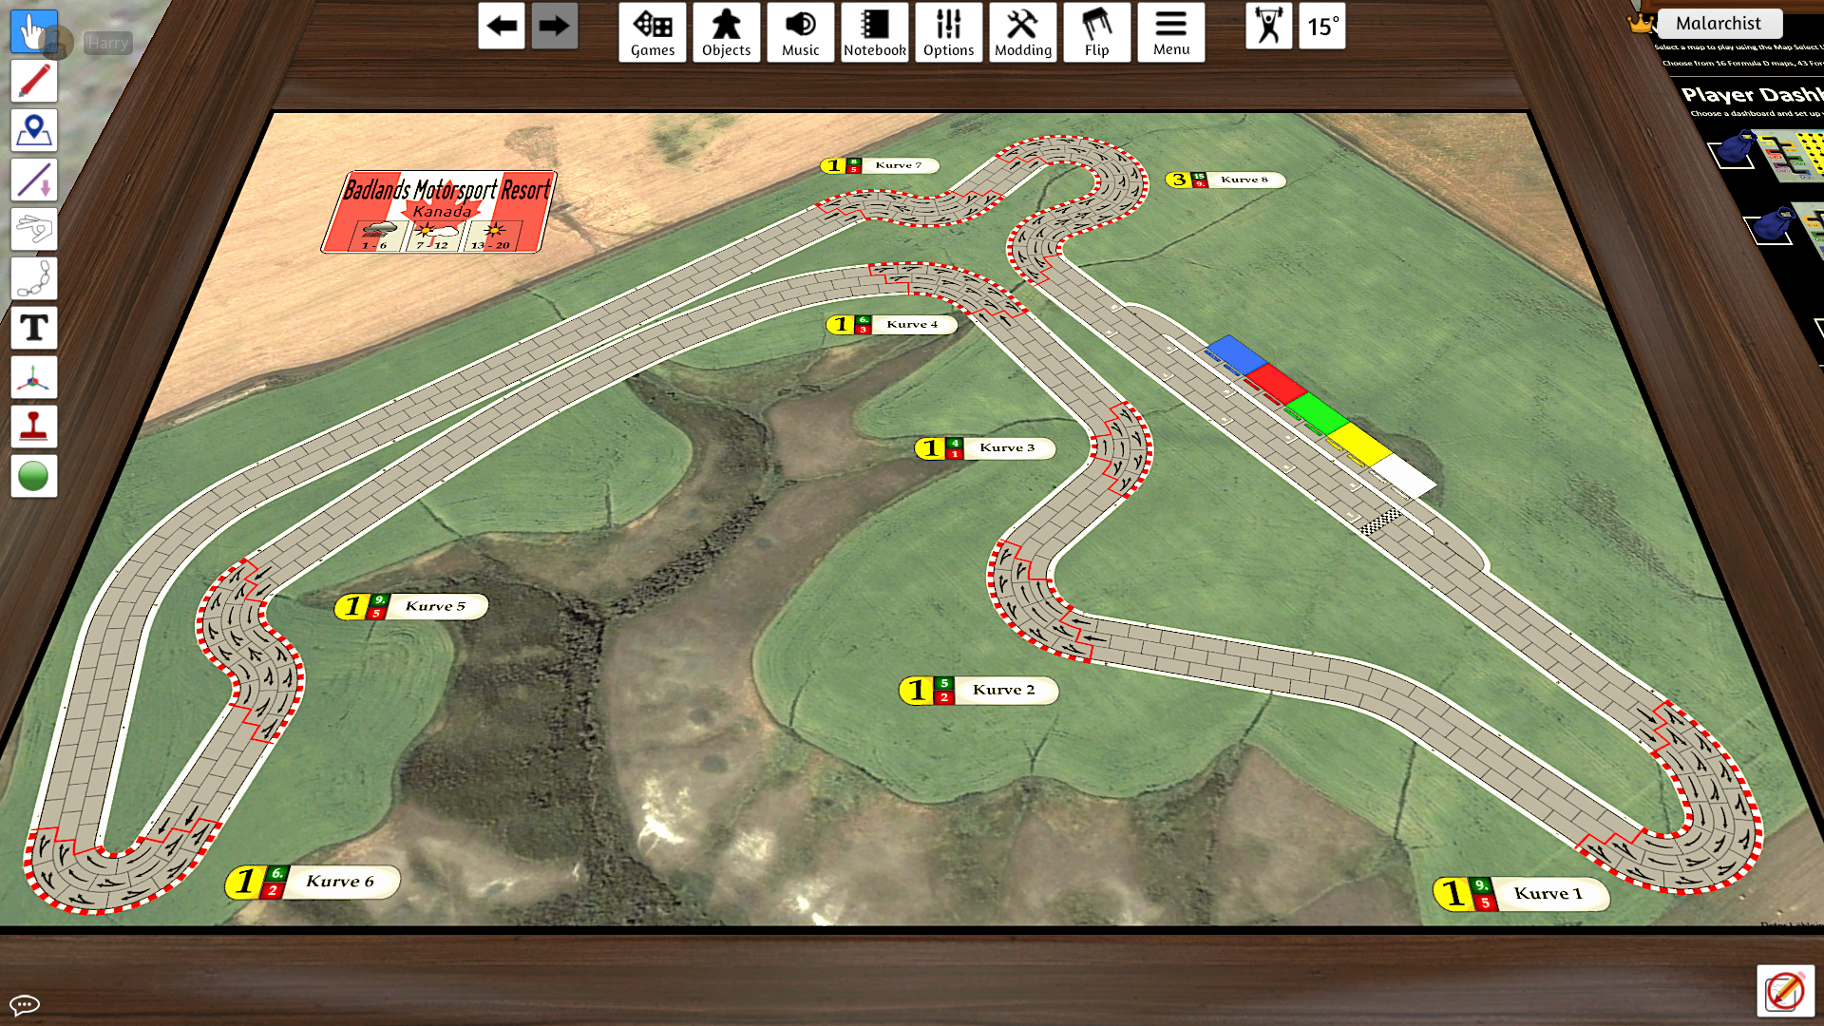This screenshot has width=1824, height=1026.
Task: Select the Flick pointing hand tool
Action: (33, 229)
